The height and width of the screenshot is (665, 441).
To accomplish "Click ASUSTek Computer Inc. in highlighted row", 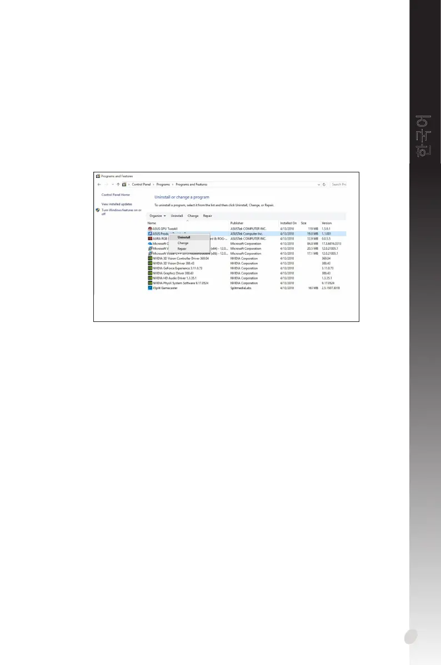I will coord(247,234).
